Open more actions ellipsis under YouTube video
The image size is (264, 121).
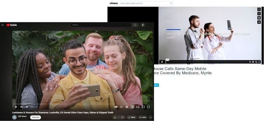pos(150,117)
